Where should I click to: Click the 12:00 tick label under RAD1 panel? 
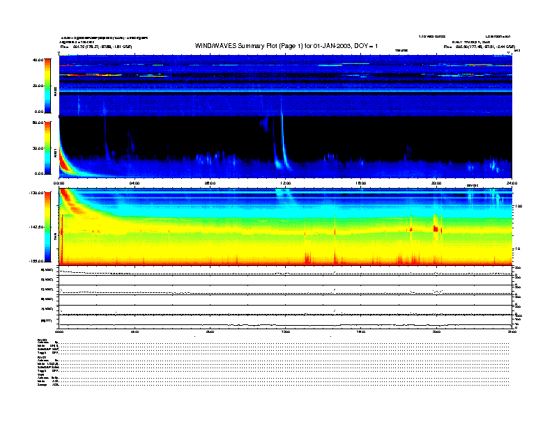pyautogui.click(x=286, y=183)
